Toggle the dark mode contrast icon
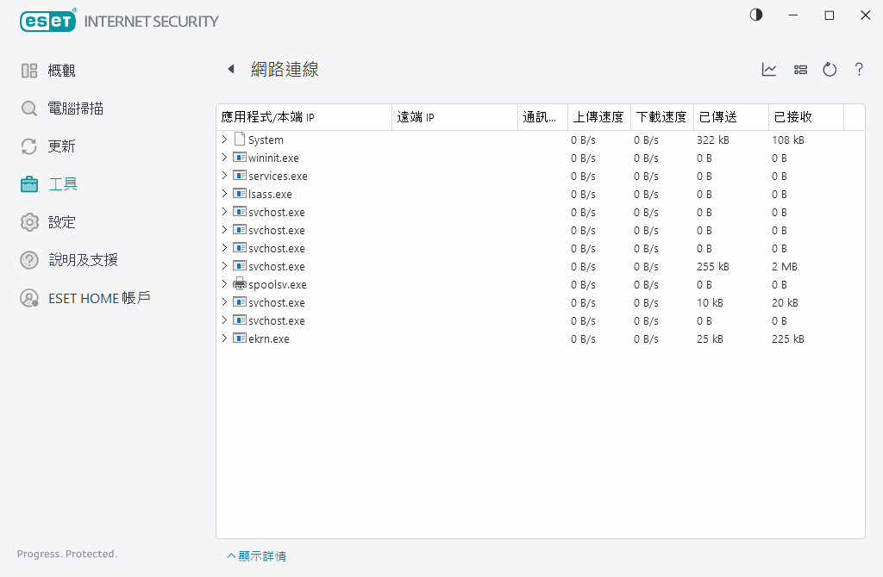This screenshot has height=577, width=883. [x=756, y=15]
